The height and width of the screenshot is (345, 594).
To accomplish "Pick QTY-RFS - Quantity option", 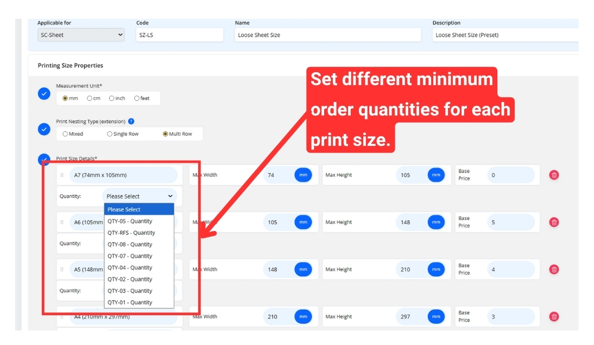I will pyautogui.click(x=131, y=233).
